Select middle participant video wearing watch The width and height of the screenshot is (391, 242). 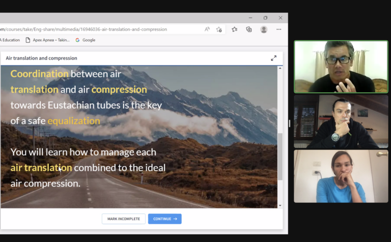(341, 122)
